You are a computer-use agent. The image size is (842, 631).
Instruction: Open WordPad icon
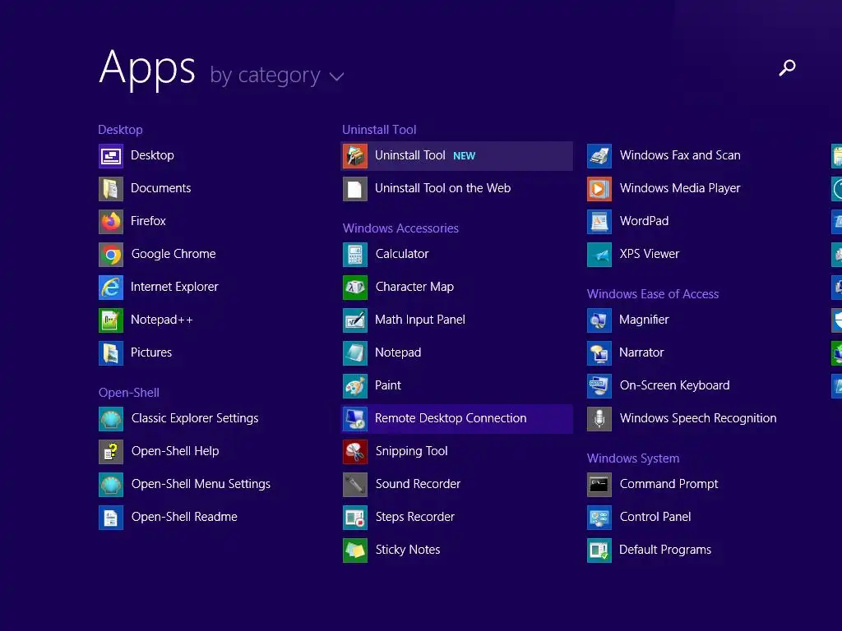599,221
